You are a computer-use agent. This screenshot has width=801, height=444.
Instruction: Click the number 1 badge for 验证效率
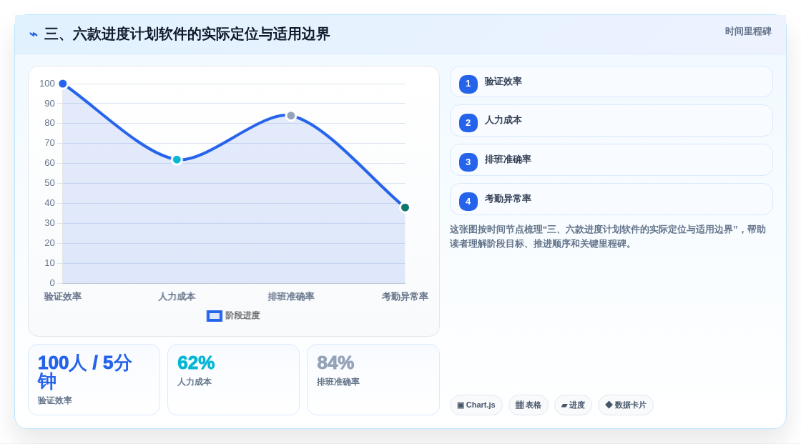468,84
